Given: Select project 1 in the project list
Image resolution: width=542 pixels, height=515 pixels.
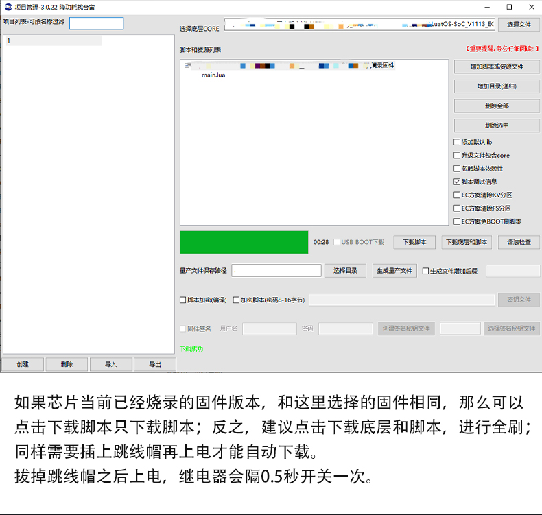Looking at the screenshot, I should pyautogui.click(x=52, y=40).
